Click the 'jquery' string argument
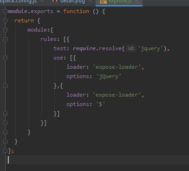The width and height of the screenshot is (189, 171). point(150,49)
